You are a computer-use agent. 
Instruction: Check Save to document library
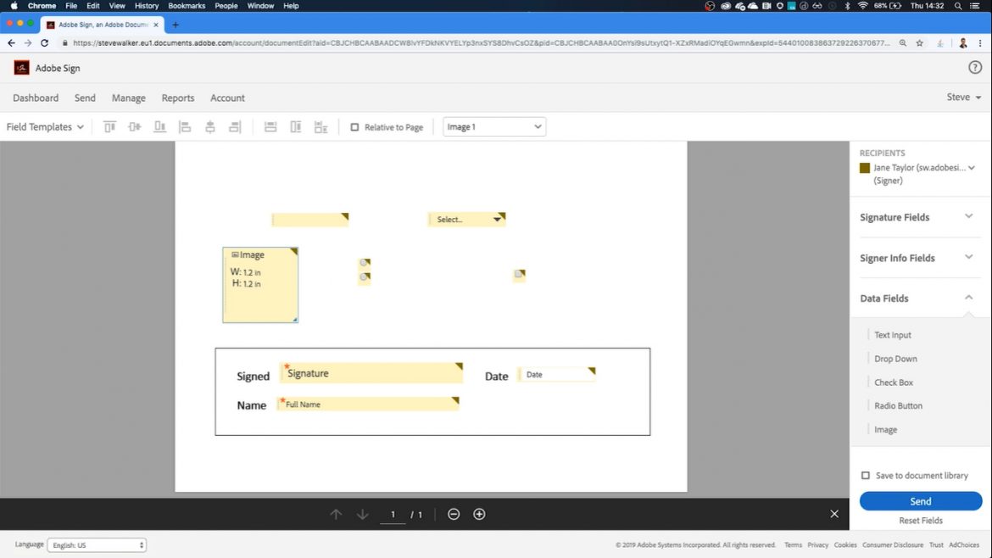[866, 475]
